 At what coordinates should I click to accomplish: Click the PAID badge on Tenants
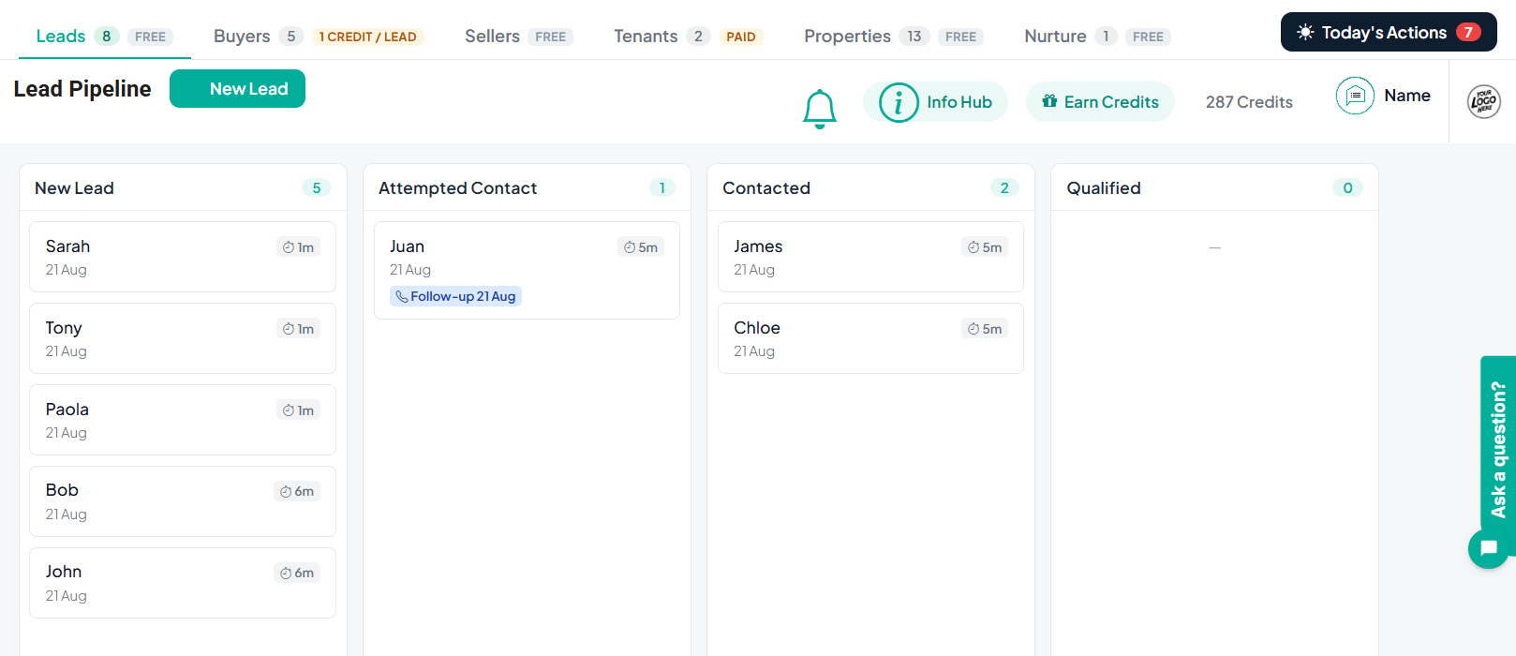741,37
